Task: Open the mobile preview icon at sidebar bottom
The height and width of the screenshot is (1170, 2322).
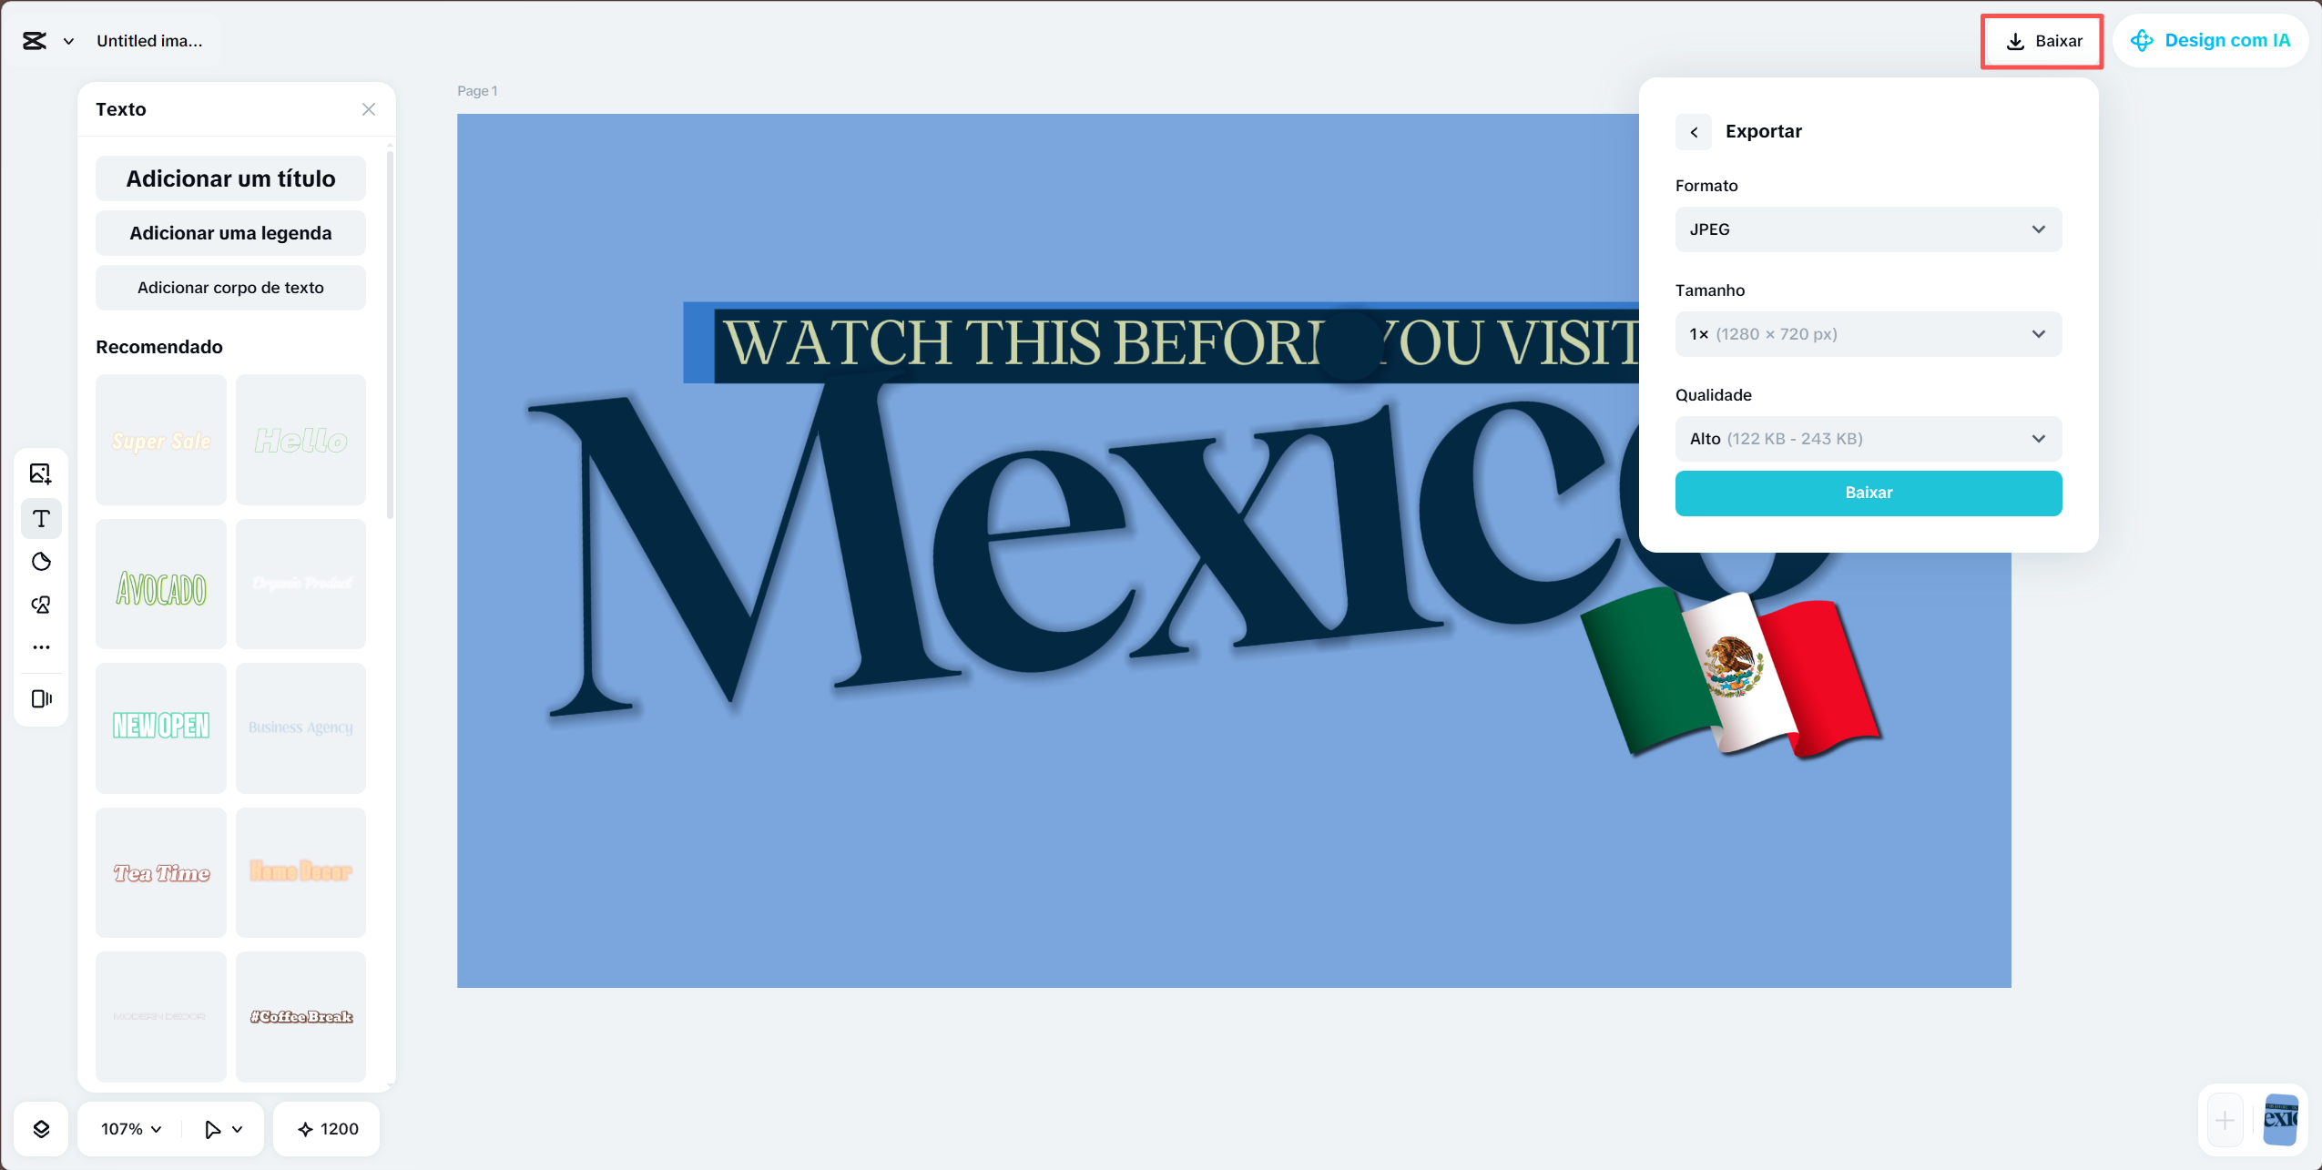Action: coord(41,699)
